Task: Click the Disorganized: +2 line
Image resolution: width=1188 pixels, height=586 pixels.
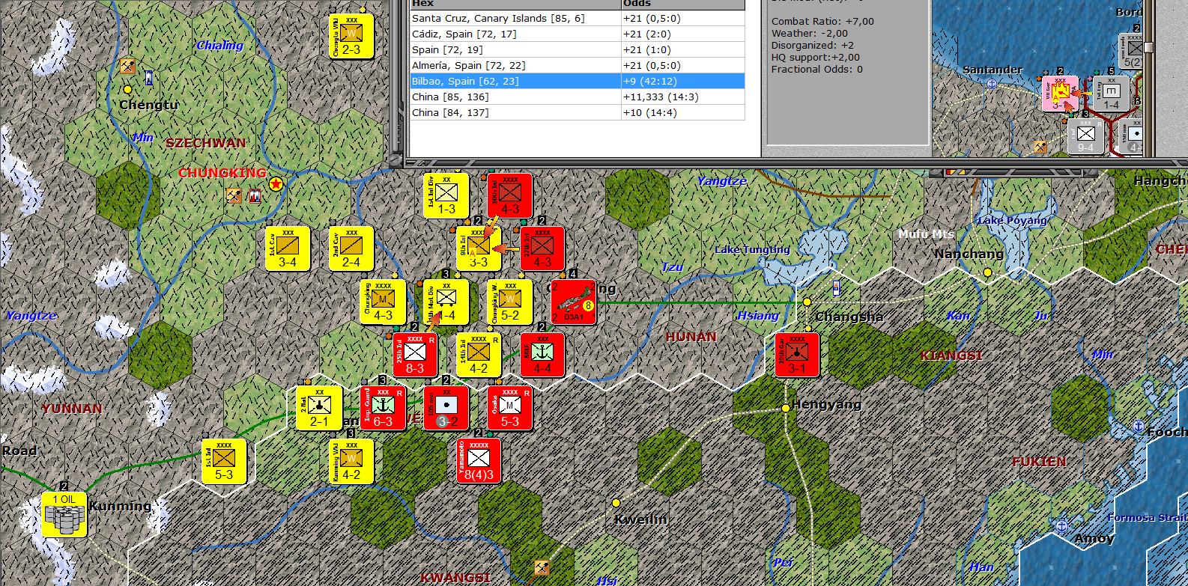Action: tap(813, 45)
